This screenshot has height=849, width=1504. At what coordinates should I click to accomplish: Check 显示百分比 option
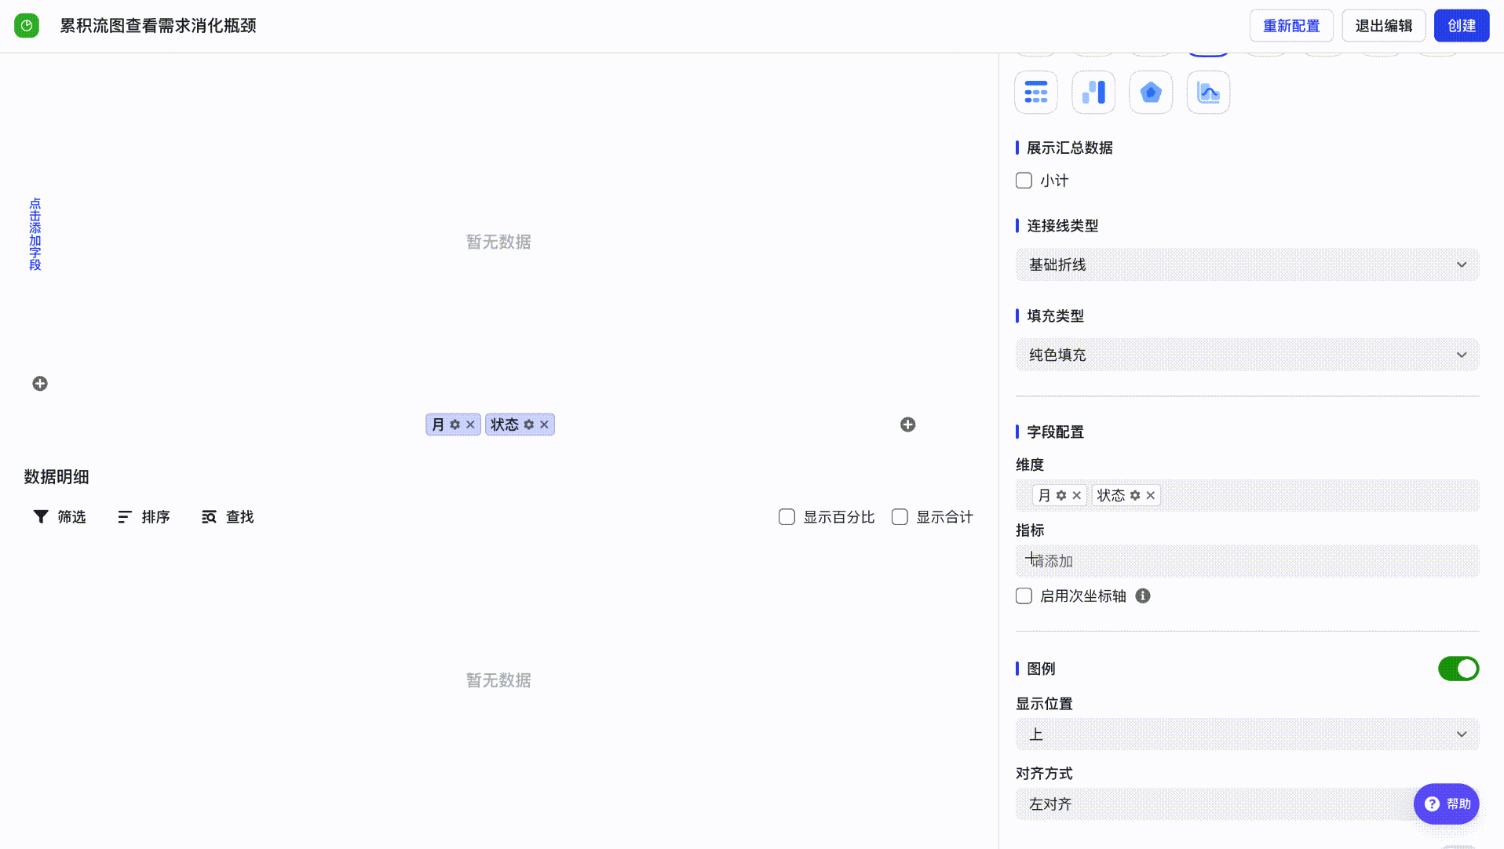point(787,517)
